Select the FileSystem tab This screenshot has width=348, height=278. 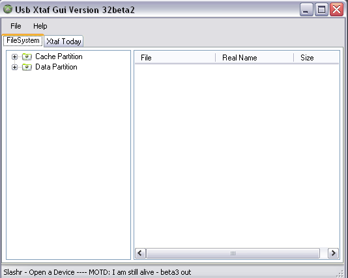23,40
